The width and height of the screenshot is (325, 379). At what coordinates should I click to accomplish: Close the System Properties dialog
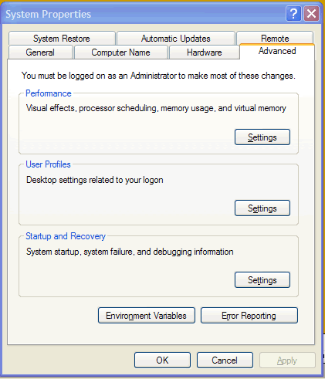click(312, 14)
